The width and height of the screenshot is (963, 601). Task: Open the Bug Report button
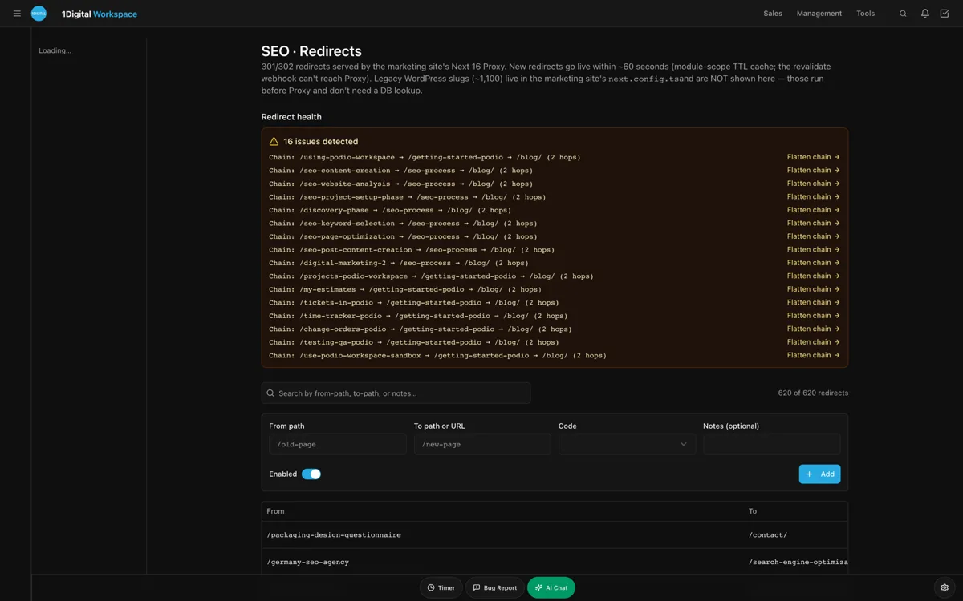tap(495, 587)
